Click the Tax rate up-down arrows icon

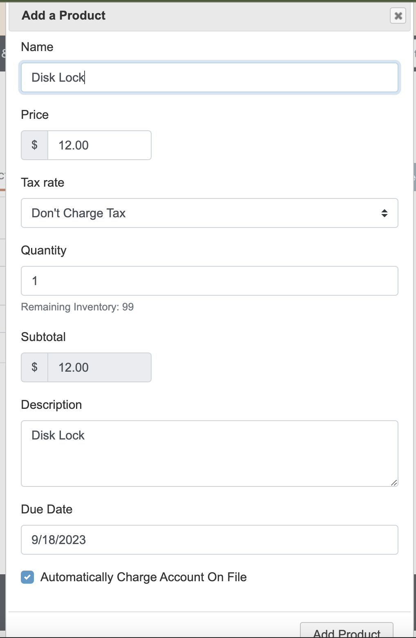point(384,213)
